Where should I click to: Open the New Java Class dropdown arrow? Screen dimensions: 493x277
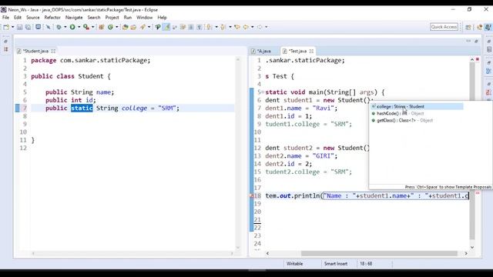click(x=116, y=27)
